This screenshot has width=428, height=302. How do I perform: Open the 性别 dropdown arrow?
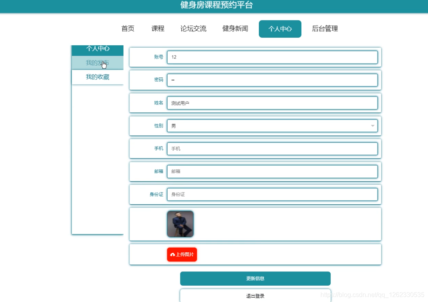372,126
